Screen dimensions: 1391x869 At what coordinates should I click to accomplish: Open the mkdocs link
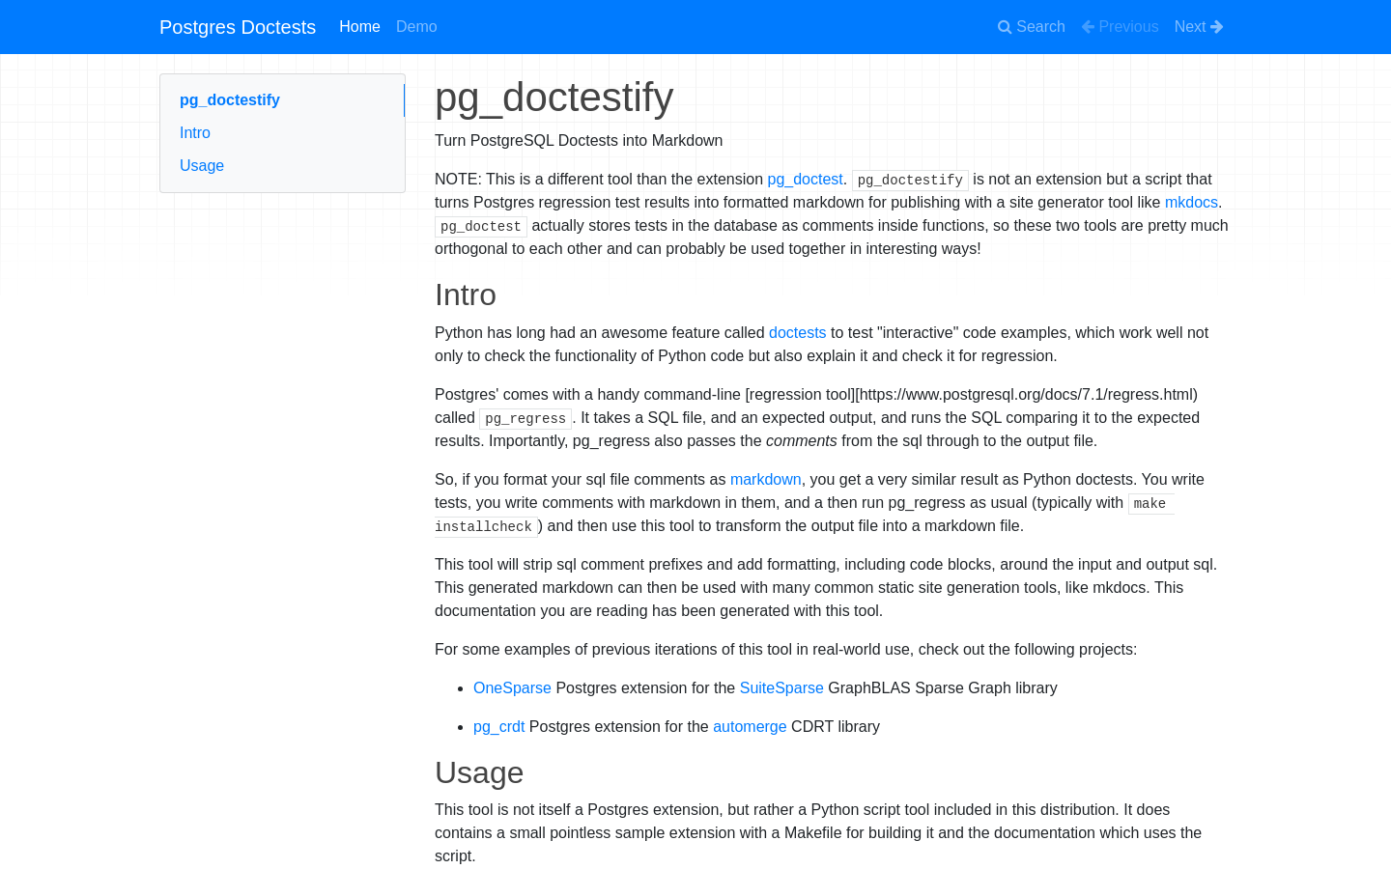coord(1191,203)
